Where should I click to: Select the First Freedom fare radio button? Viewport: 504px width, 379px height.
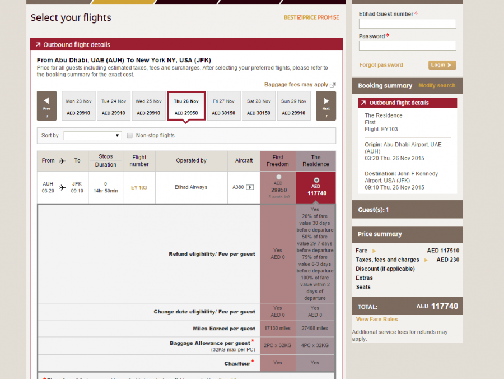pyautogui.click(x=278, y=177)
